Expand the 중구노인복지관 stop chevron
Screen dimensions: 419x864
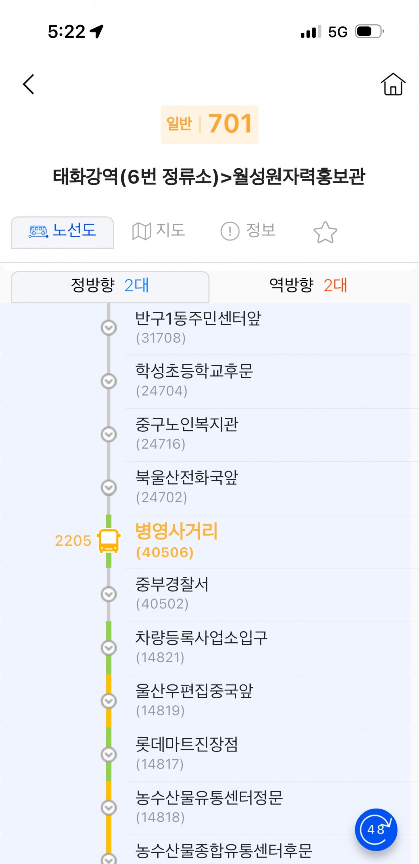(109, 434)
